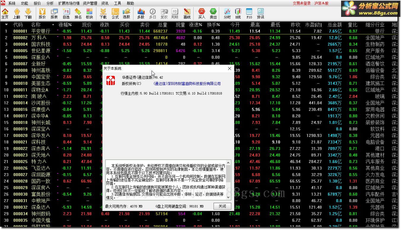Click the 下载 download toolbar icon
401x230 pixels.
coord(103,14)
